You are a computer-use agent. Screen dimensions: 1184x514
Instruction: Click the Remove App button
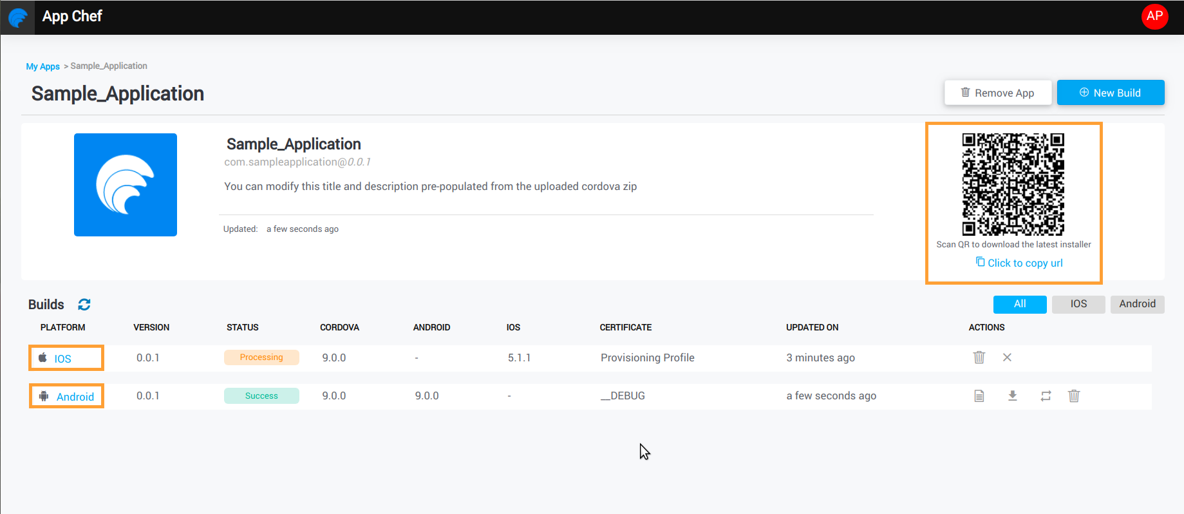click(997, 93)
